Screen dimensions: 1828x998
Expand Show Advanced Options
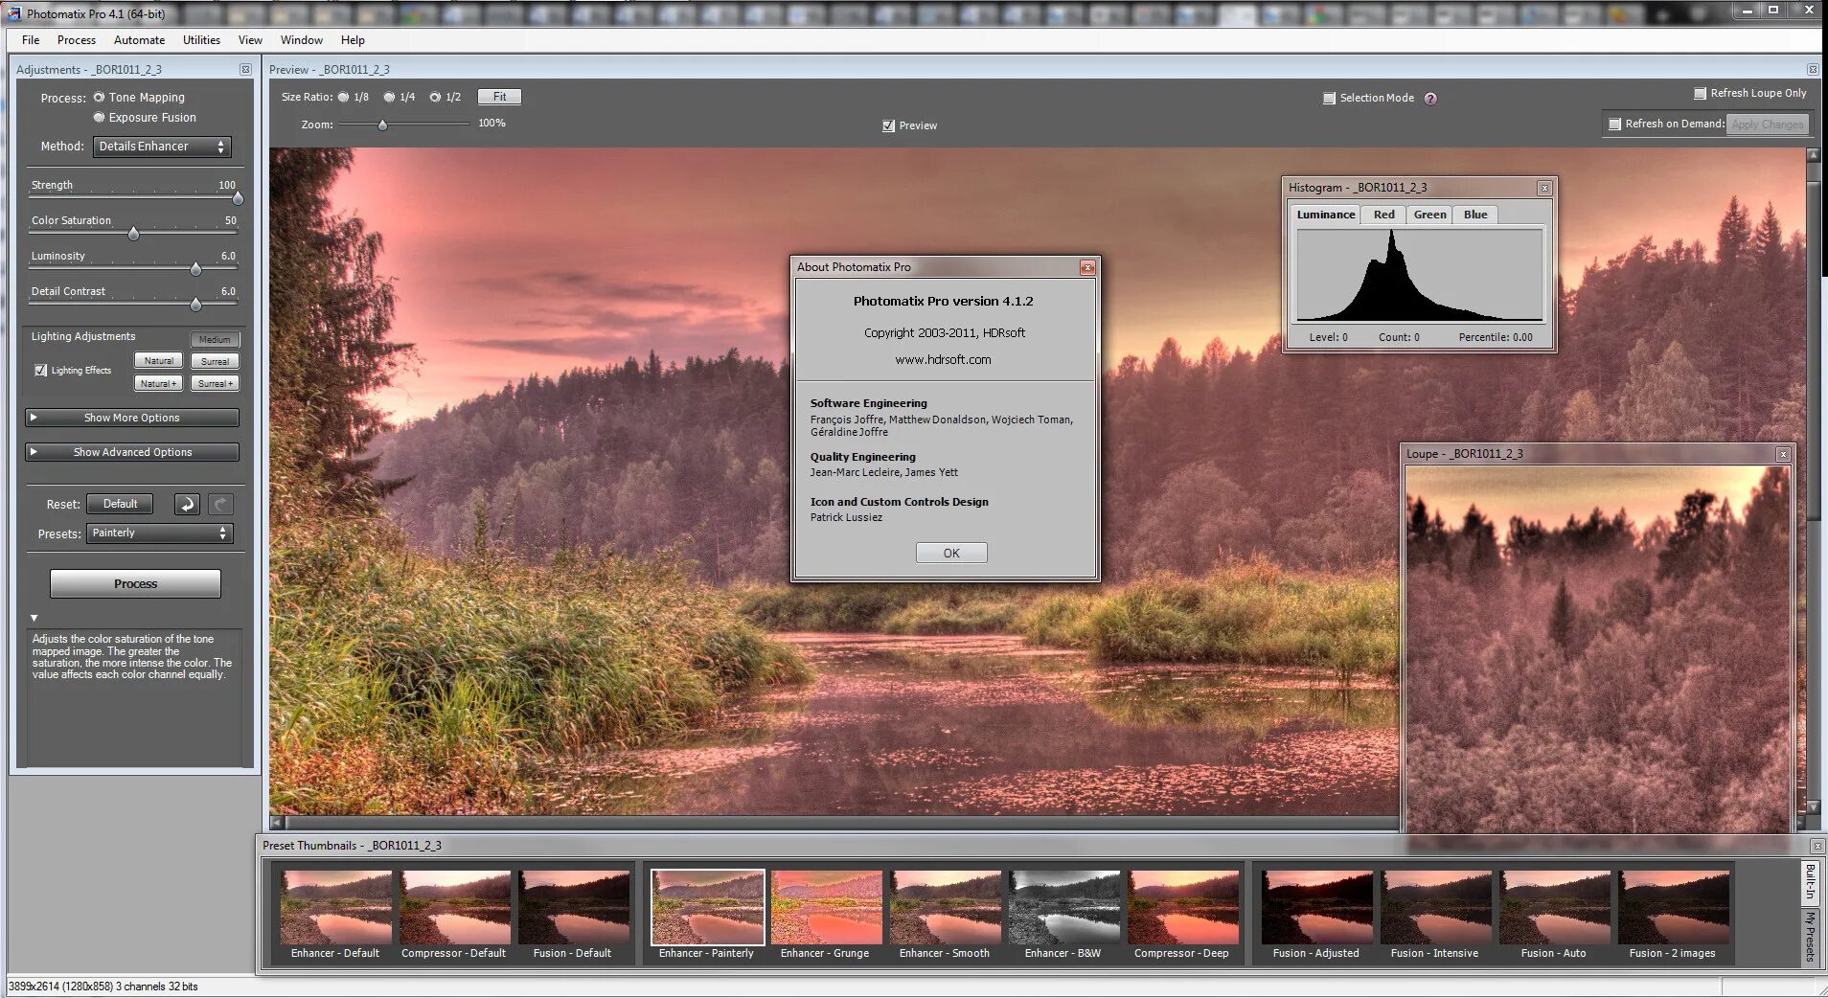(x=132, y=453)
